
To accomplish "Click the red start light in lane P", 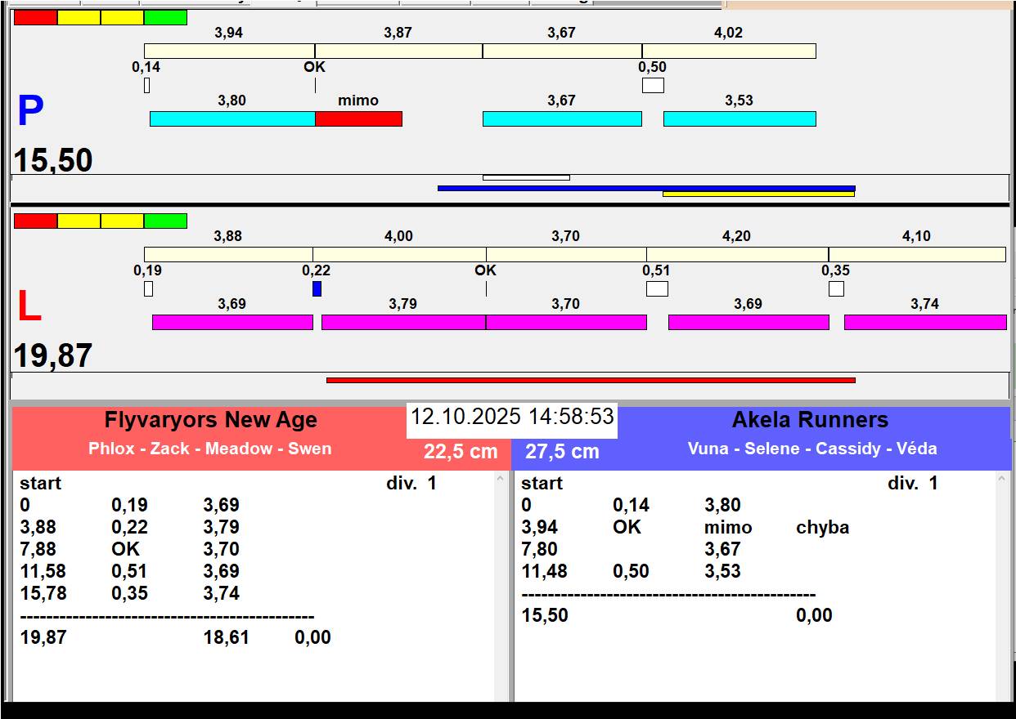I will point(36,18).
